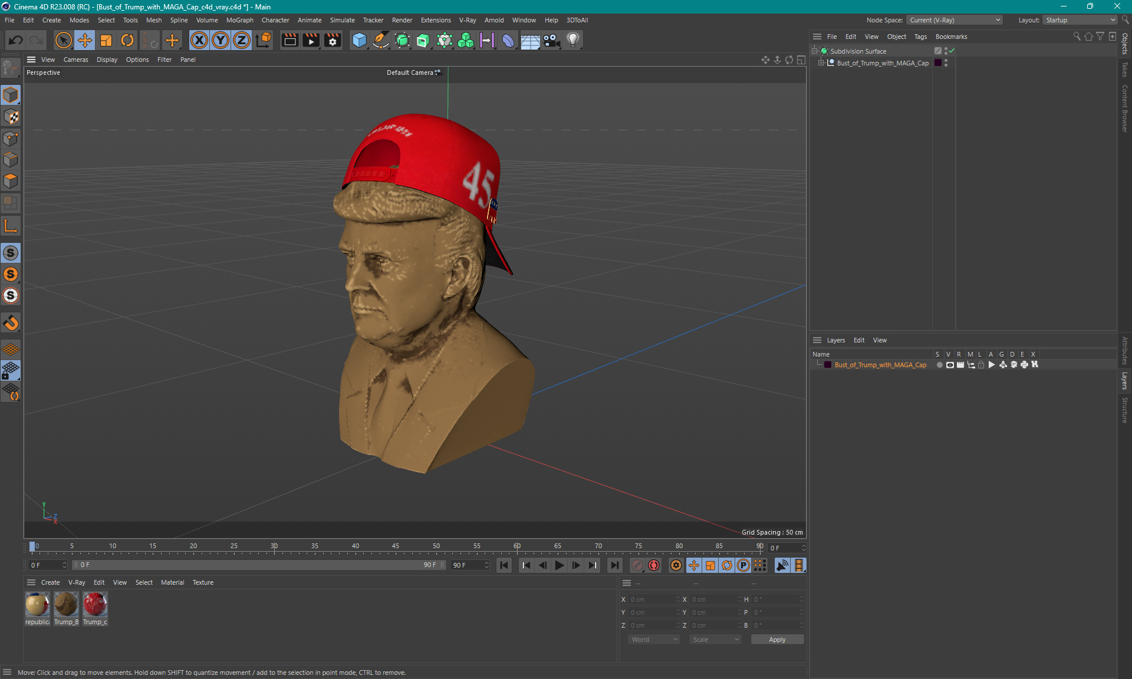
Task: Click the orange magnet sculpt tool icon
Action: click(x=11, y=322)
